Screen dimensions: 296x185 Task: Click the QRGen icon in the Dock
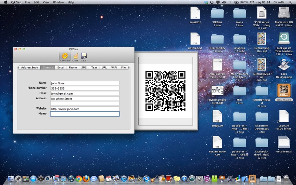pos(252,178)
